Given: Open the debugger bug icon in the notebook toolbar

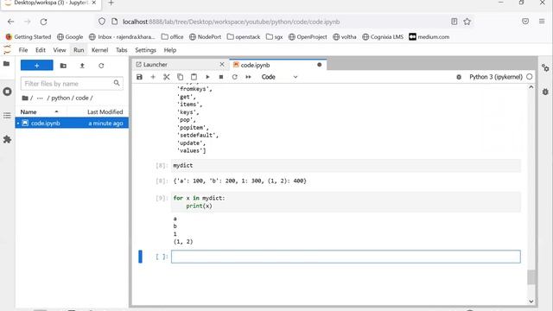Looking at the screenshot, I should (459, 77).
